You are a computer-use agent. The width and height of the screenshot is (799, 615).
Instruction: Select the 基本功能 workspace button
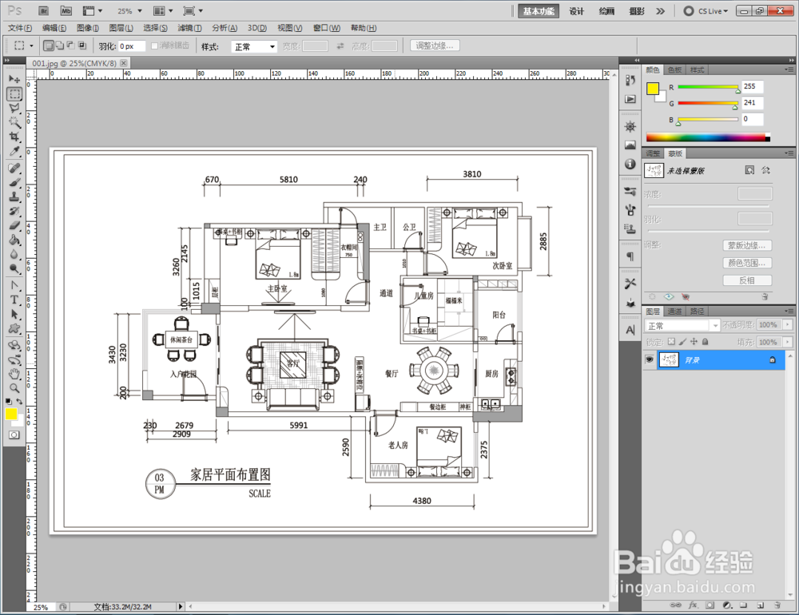coord(539,10)
